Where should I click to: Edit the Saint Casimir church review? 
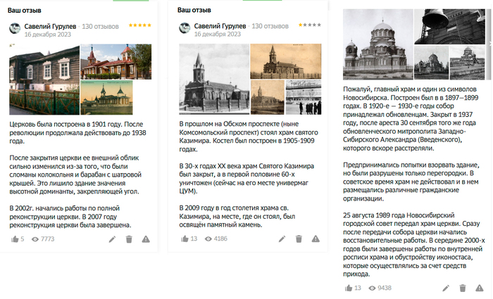282,239
